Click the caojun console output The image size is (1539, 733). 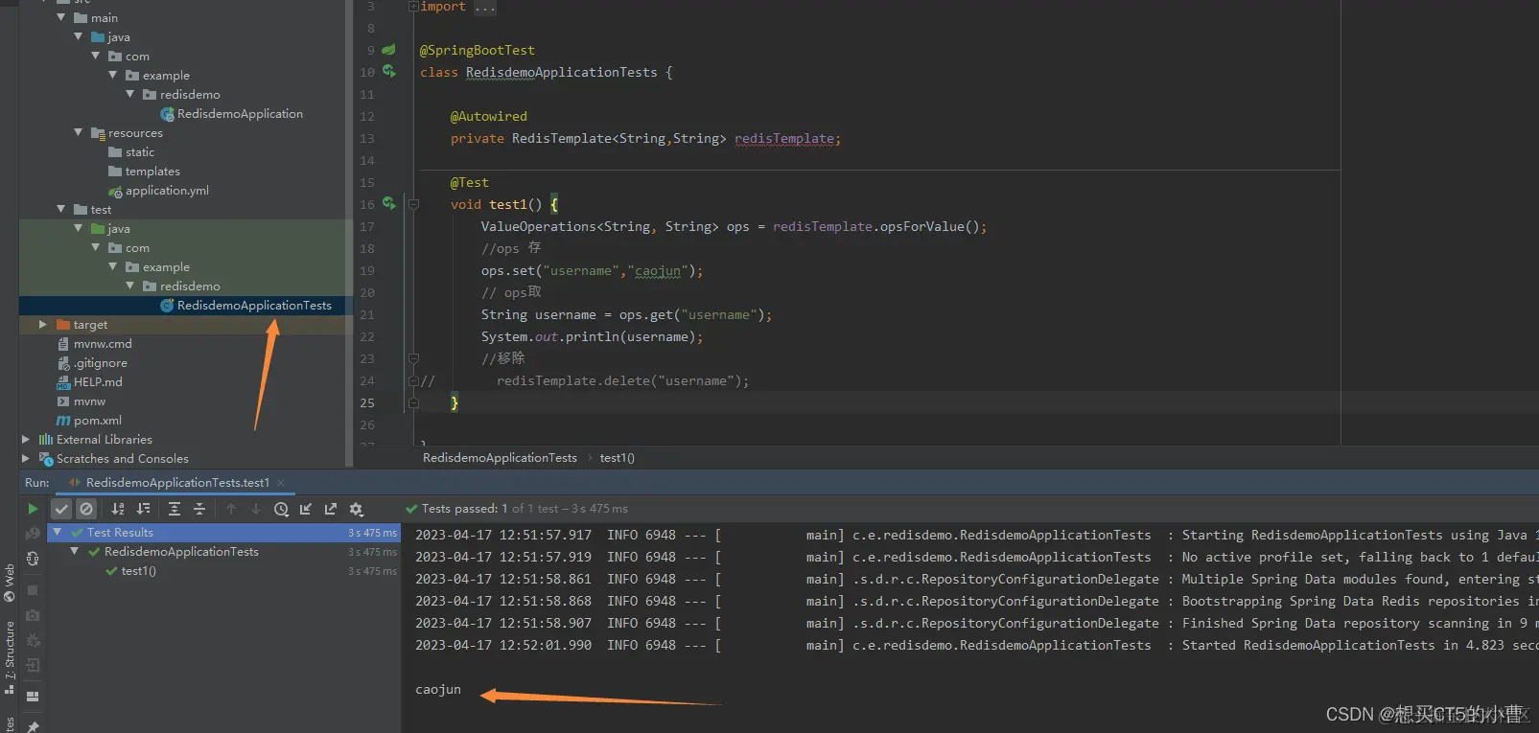[438, 690]
